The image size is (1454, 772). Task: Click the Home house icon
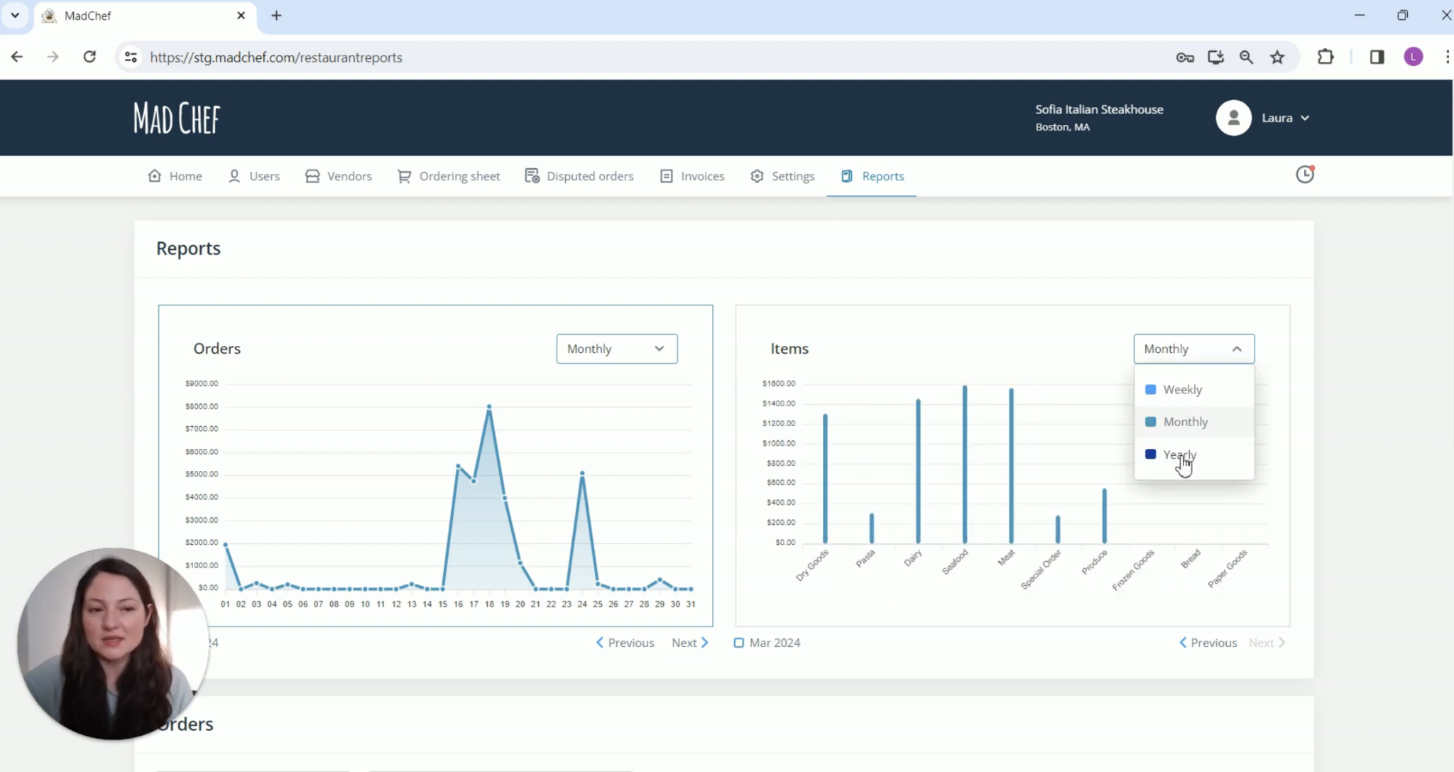coord(154,175)
